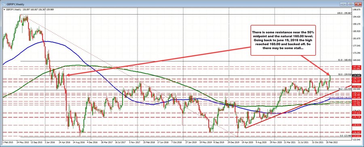Click the red price level tag 130.521
Viewport: 364px width, 147px height.
(x=357, y=125)
